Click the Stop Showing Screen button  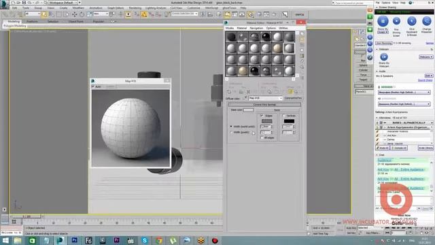pyautogui.click(x=396, y=21)
